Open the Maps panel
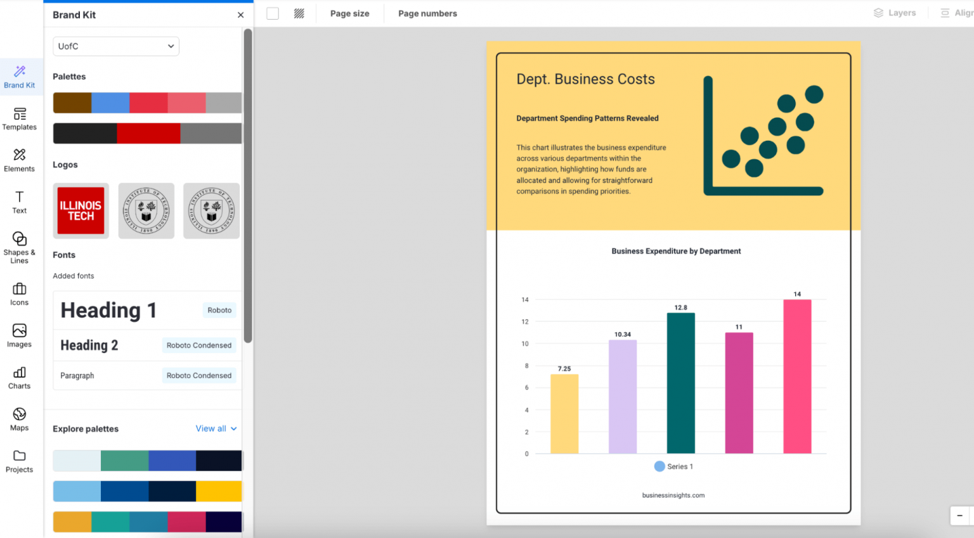974x538 pixels. pyautogui.click(x=19, y=419)
